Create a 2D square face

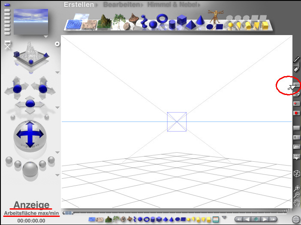(219, 27)
